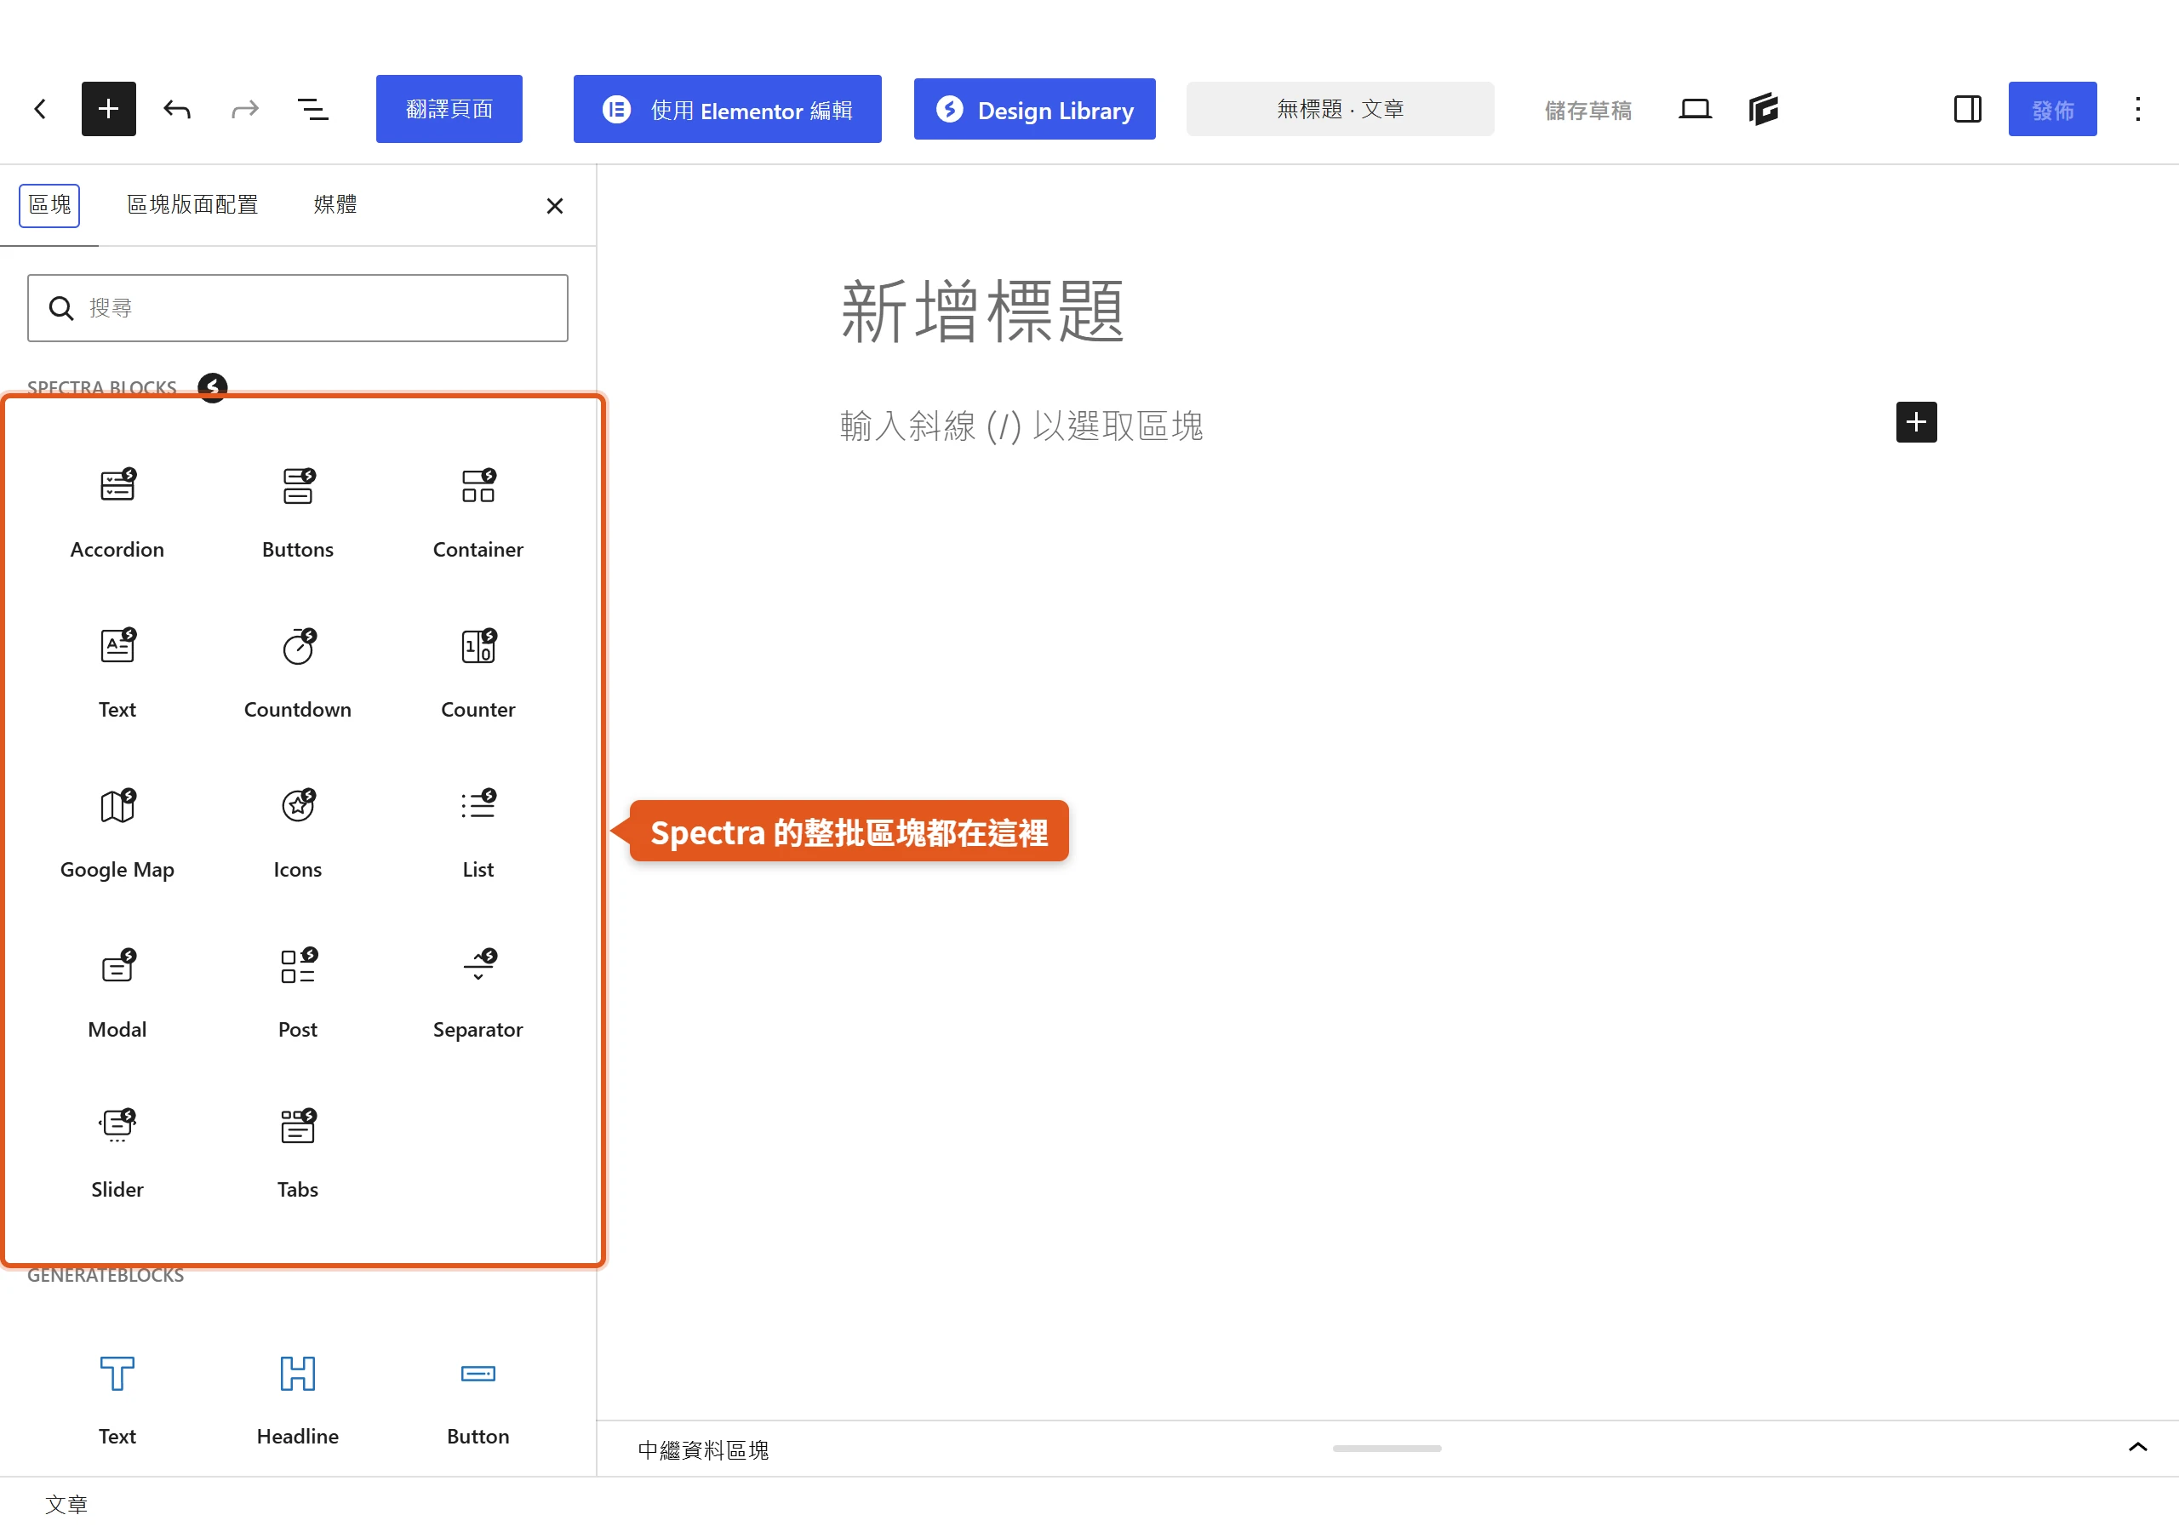
Task: Click 儲存草稿 save draft
Action: click(x=1587, y=110)
